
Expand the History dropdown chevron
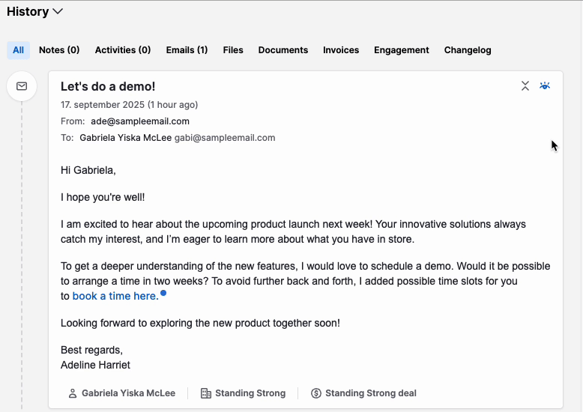pos(58,12)
